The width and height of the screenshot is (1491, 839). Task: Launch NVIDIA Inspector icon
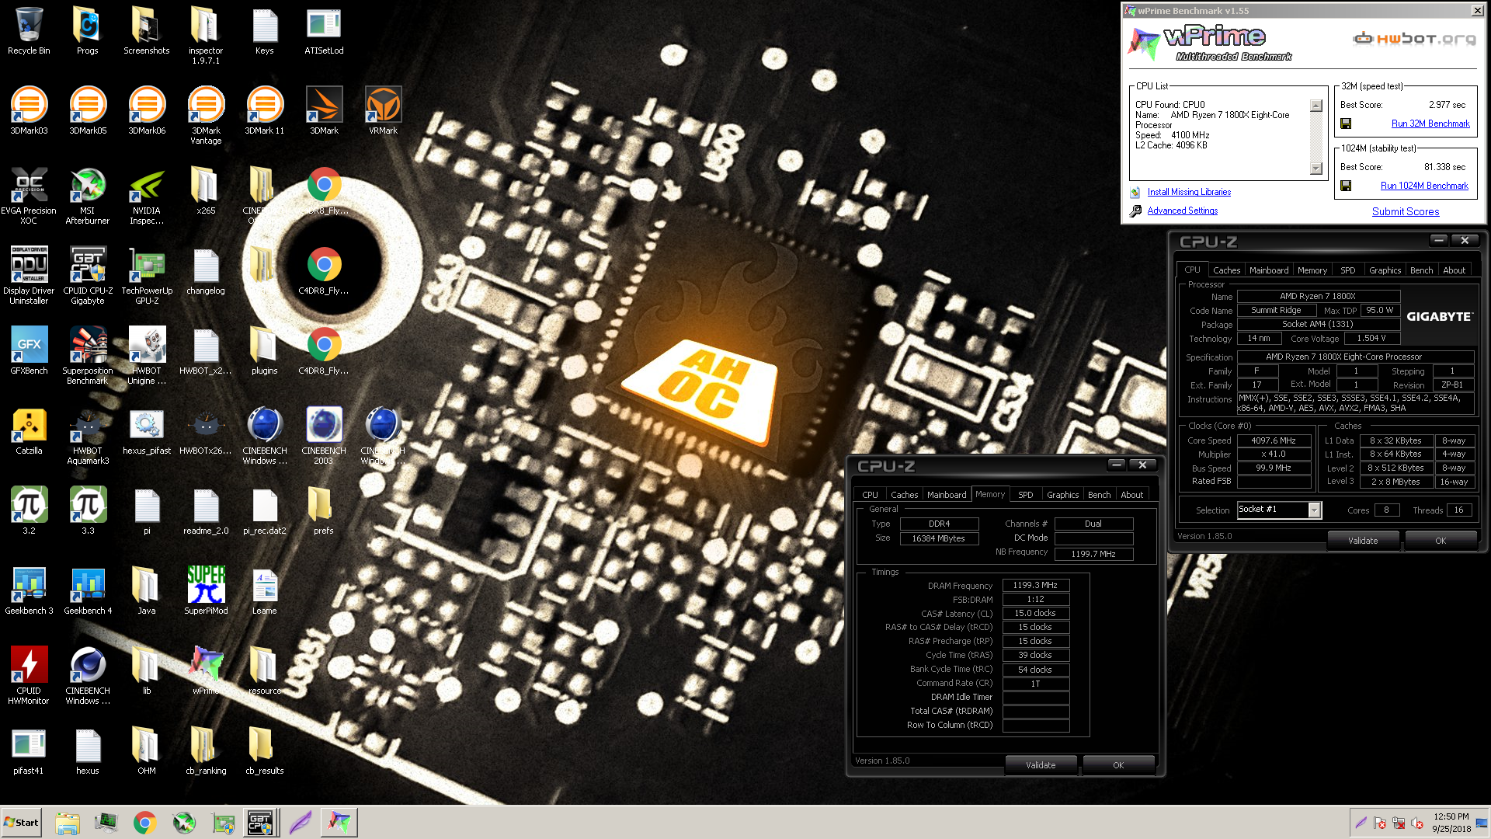click(x=147, y=196)
